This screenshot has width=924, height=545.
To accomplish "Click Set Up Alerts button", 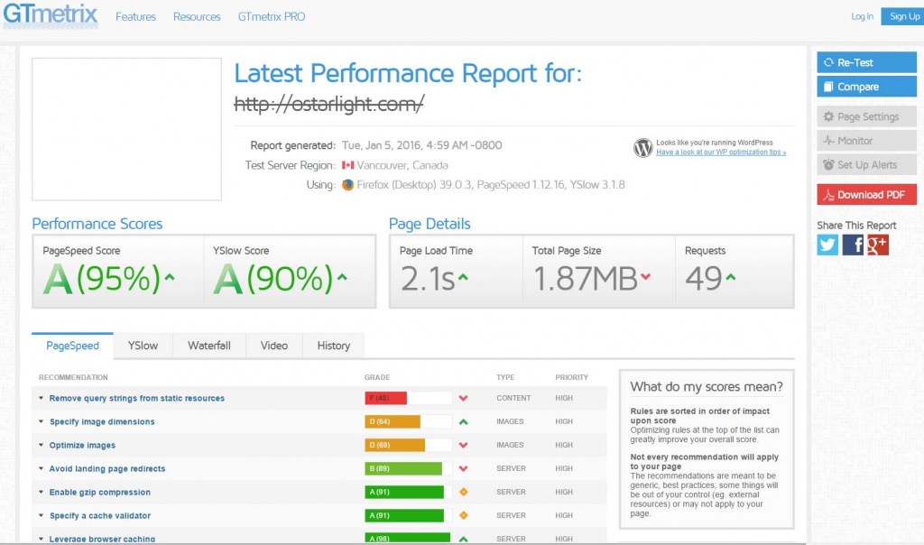I will click(x=867, y=165).
